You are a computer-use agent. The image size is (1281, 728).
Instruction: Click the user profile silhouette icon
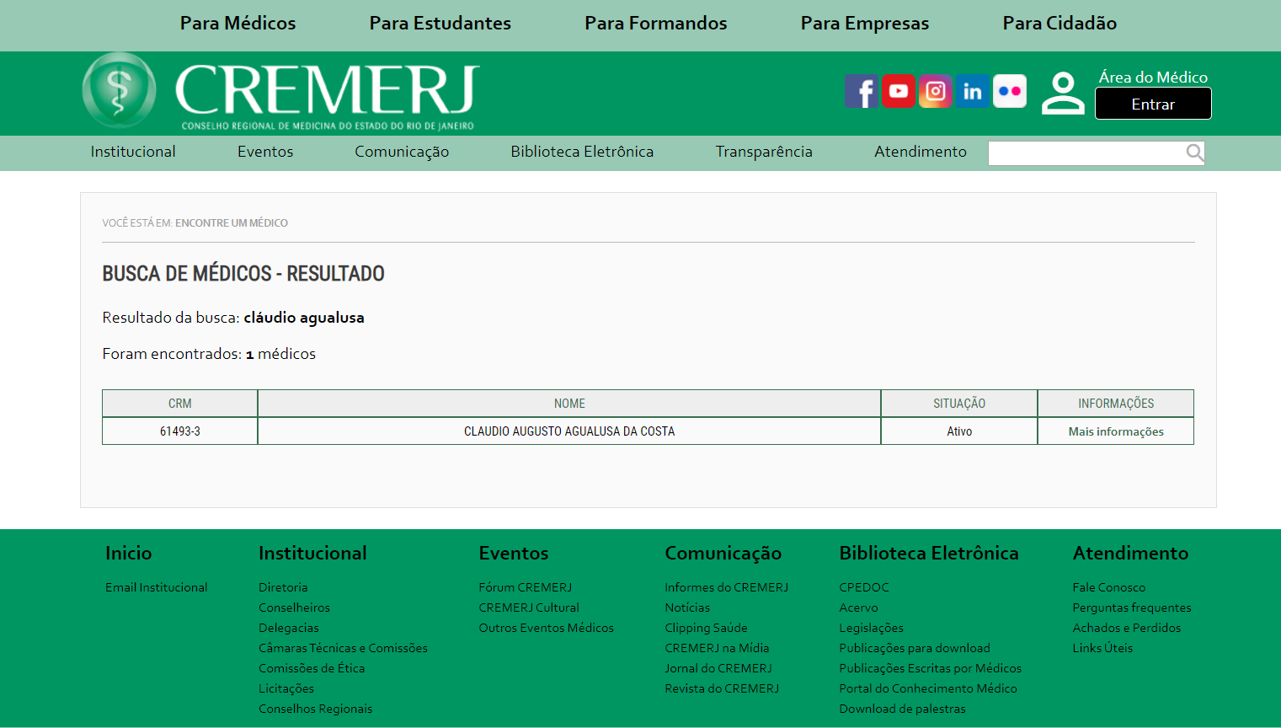click(1063, 93)
